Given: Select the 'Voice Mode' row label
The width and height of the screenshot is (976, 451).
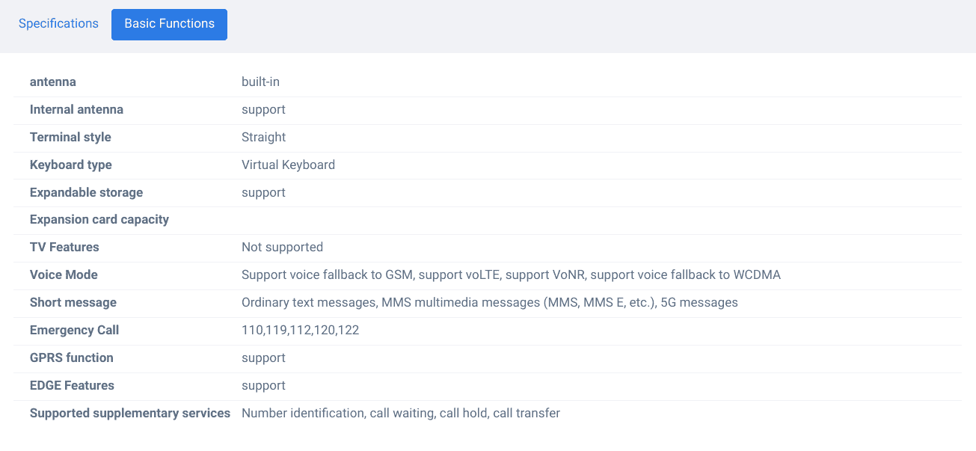Looking at the screenshot, I should coord(64,274).
